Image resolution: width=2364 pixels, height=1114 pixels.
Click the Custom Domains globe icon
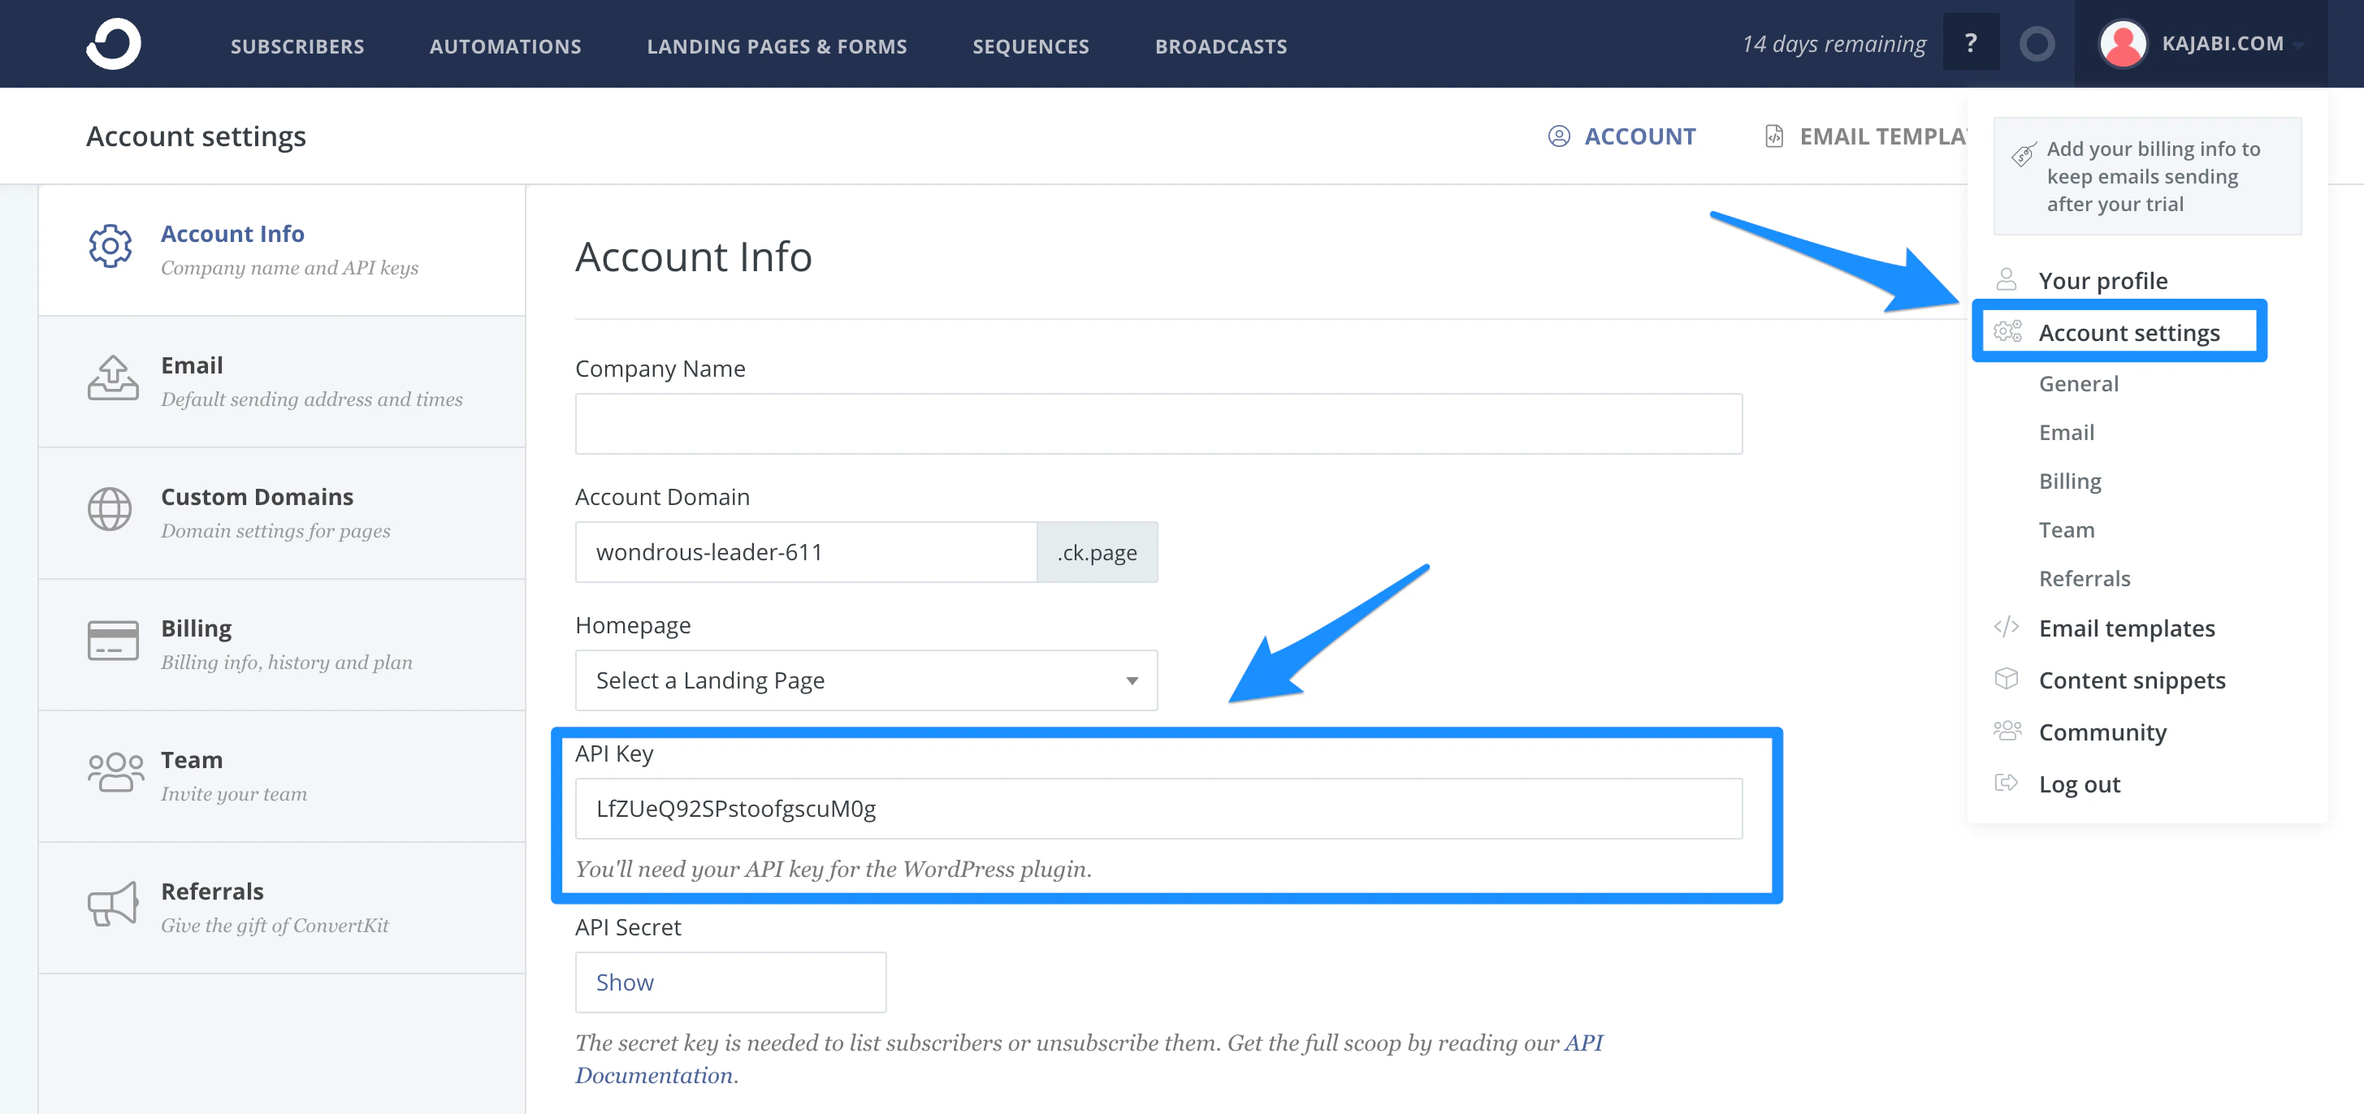pos(110,509)
